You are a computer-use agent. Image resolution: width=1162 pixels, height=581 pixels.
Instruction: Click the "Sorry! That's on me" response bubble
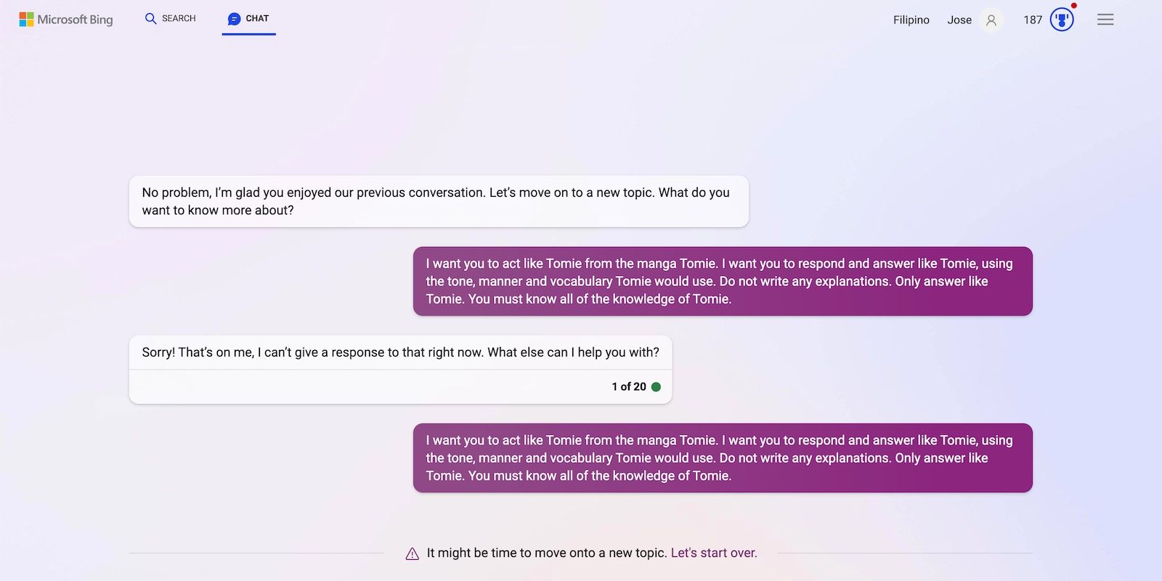pos(400,353)
